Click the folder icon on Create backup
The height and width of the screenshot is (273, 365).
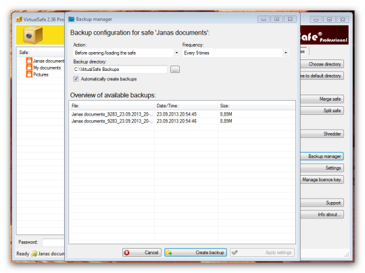(x=169, y=253)
